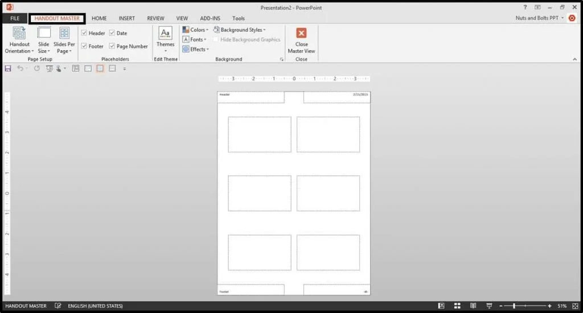This screenshot has height=313, width=583.
Task: Click the Footer placeholder on handout page
Action: pos(251,290)
